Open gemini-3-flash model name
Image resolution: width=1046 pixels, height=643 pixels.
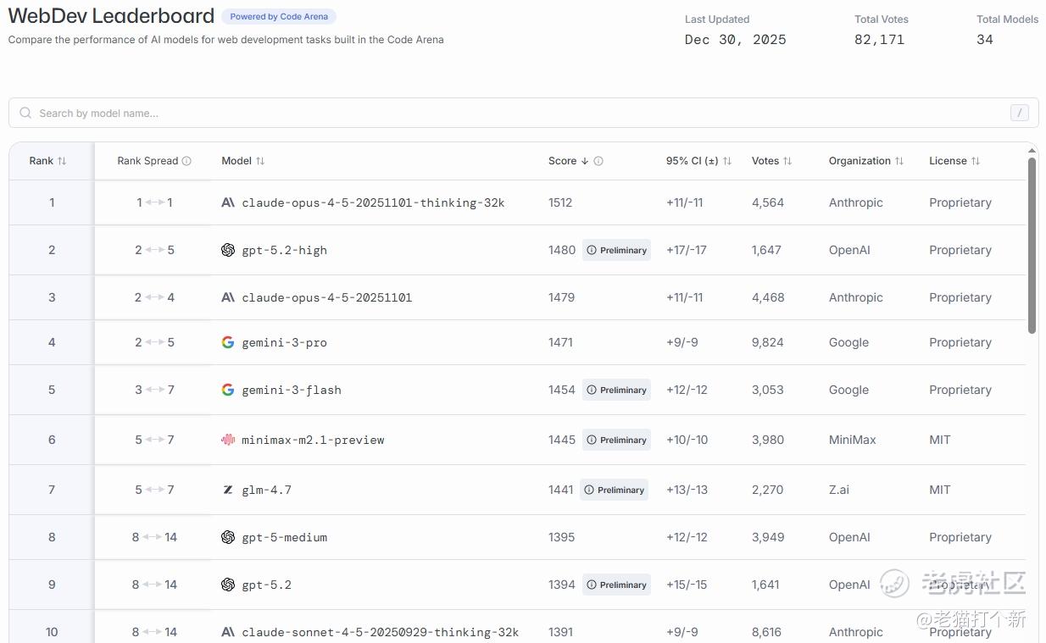pos(292,390)
